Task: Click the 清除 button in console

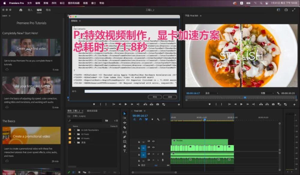Action: [170, 97]
